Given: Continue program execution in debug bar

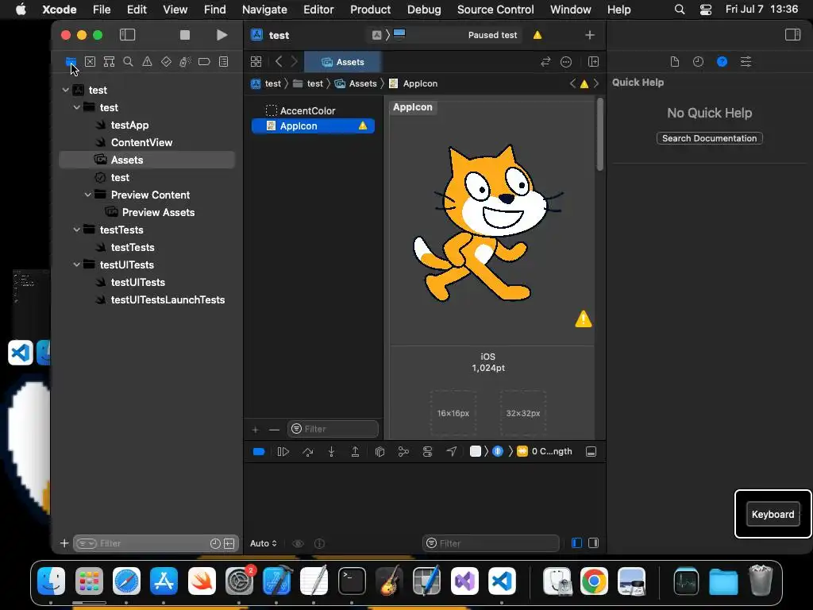Looking at the screenshot, I should pos(283,452).
